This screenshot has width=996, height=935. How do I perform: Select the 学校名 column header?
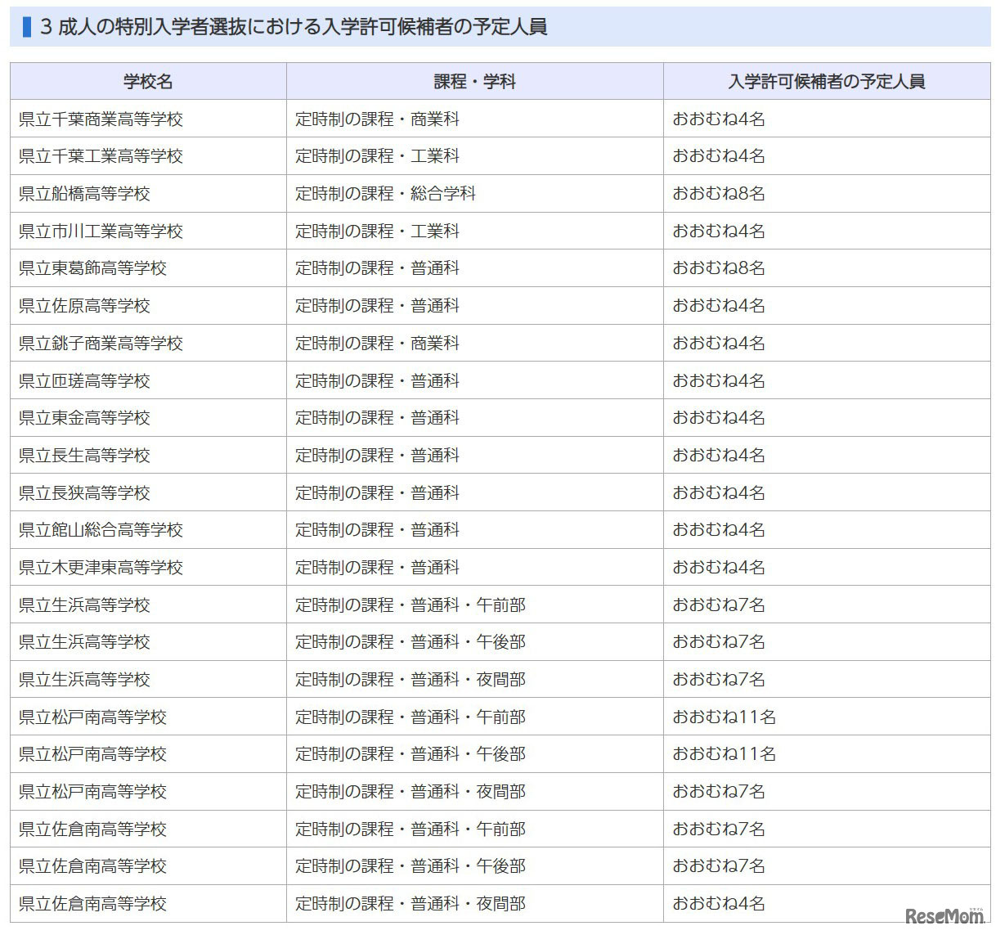point(147,80)
